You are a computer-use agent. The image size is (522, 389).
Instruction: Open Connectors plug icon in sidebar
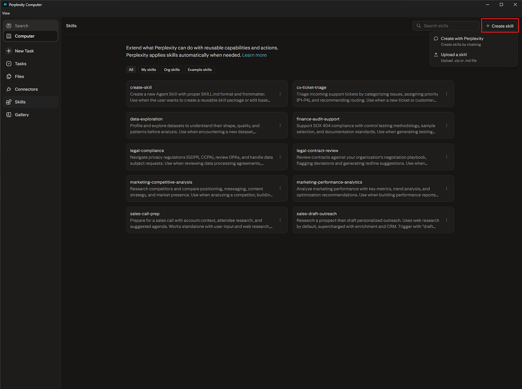pos(9,89)
